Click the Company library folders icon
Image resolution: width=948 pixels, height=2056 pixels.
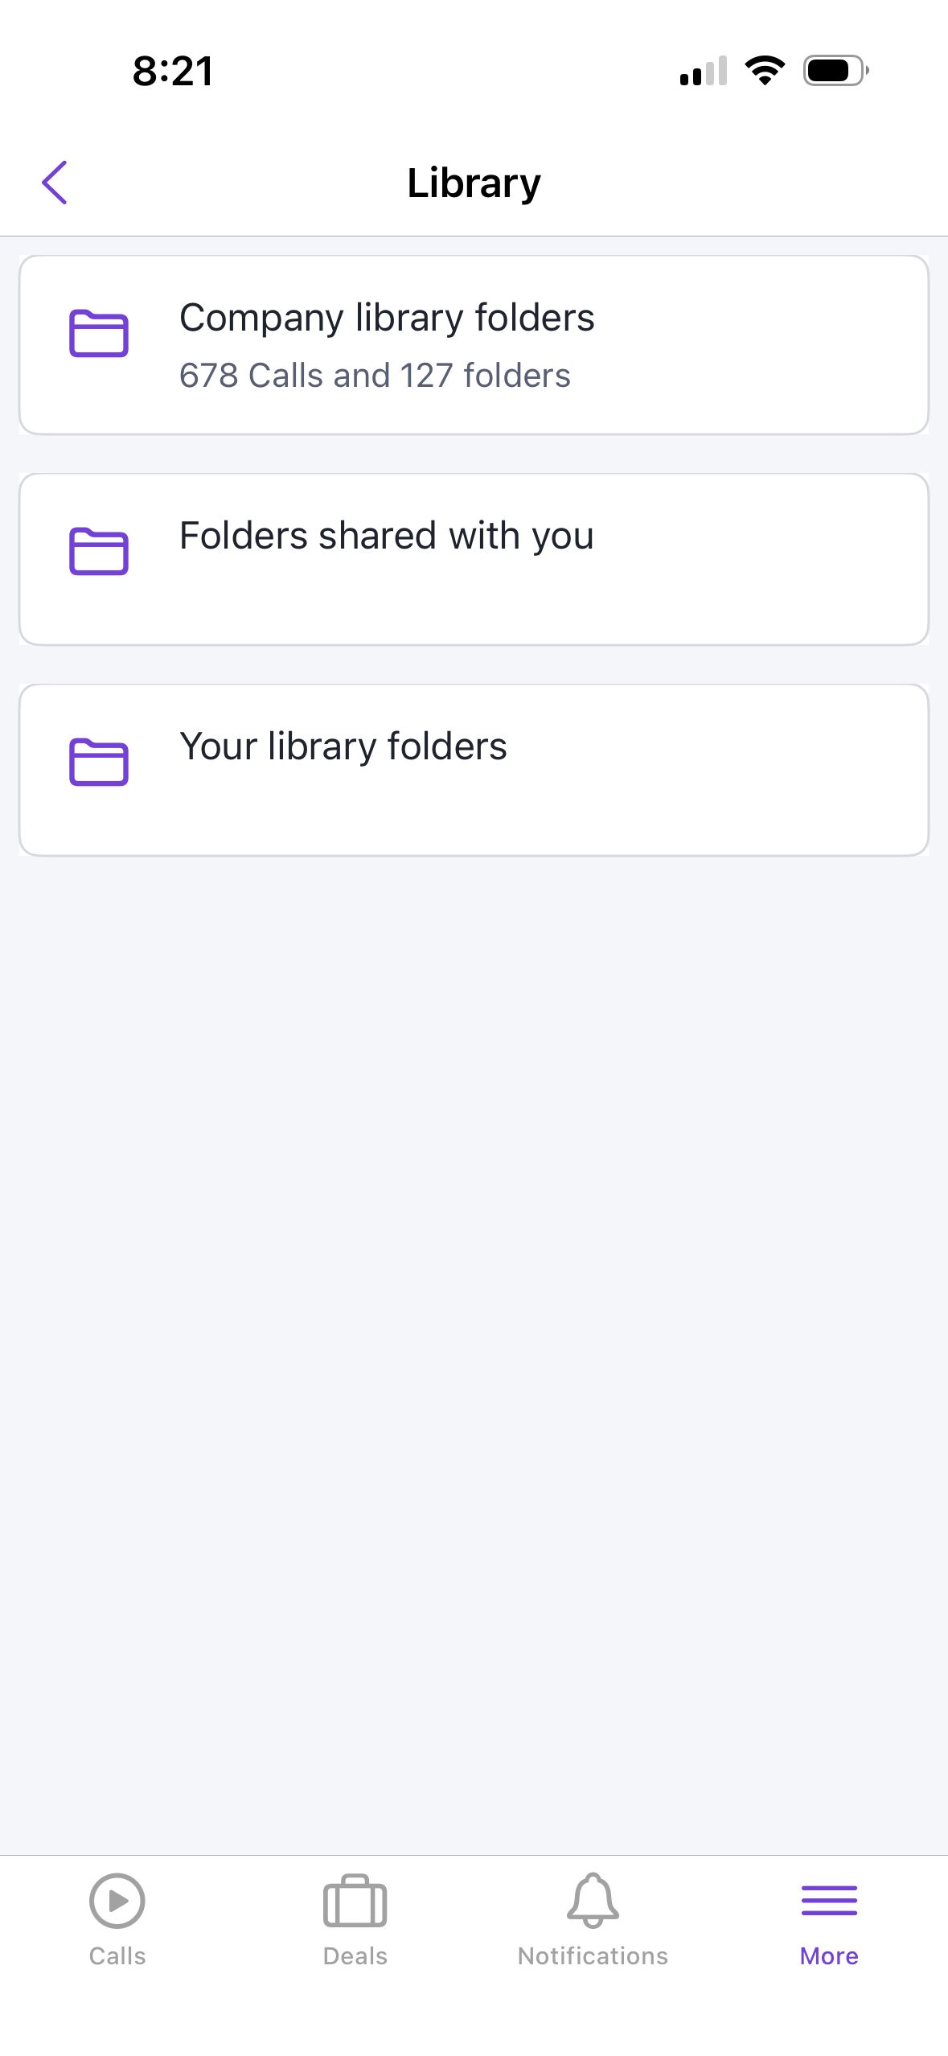click(99, 332)
